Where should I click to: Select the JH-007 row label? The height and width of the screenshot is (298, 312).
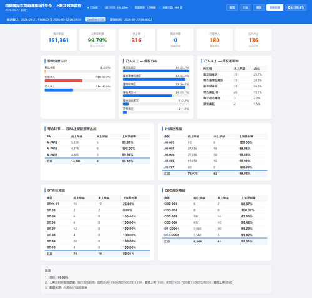tap(169, 167)
